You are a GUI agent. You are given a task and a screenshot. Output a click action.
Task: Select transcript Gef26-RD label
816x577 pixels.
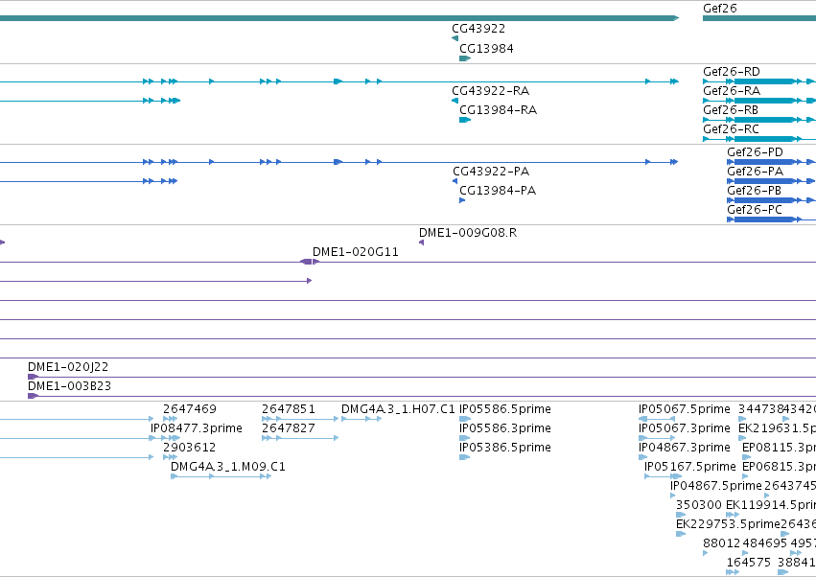732,72
